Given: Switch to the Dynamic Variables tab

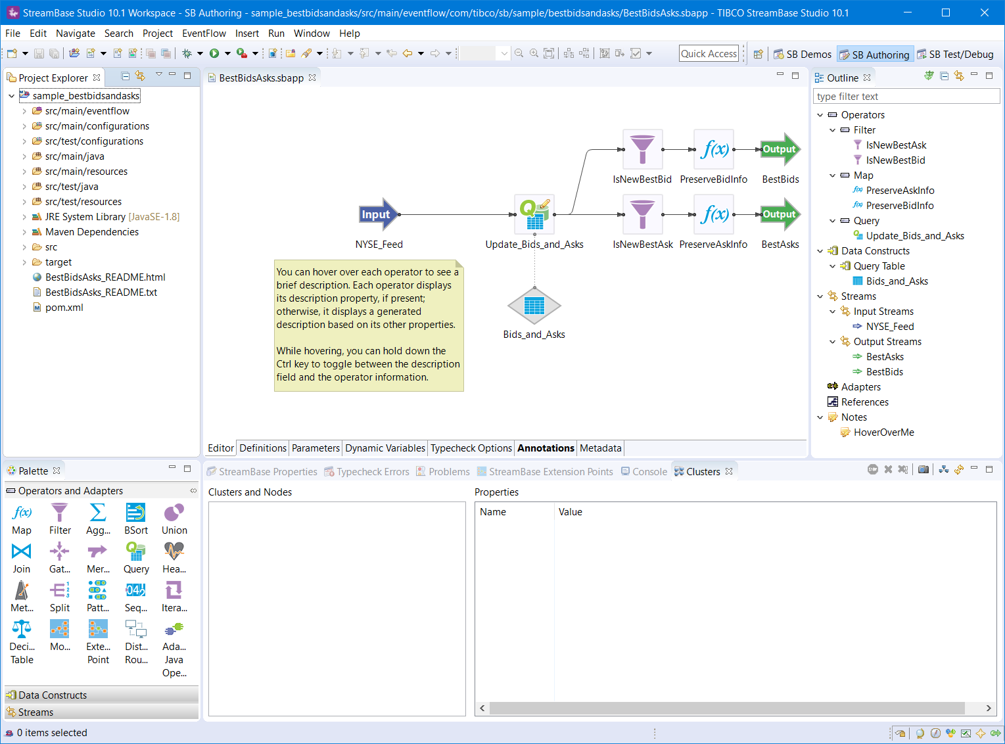Looking at the screenshot, I should click(385, 448).
